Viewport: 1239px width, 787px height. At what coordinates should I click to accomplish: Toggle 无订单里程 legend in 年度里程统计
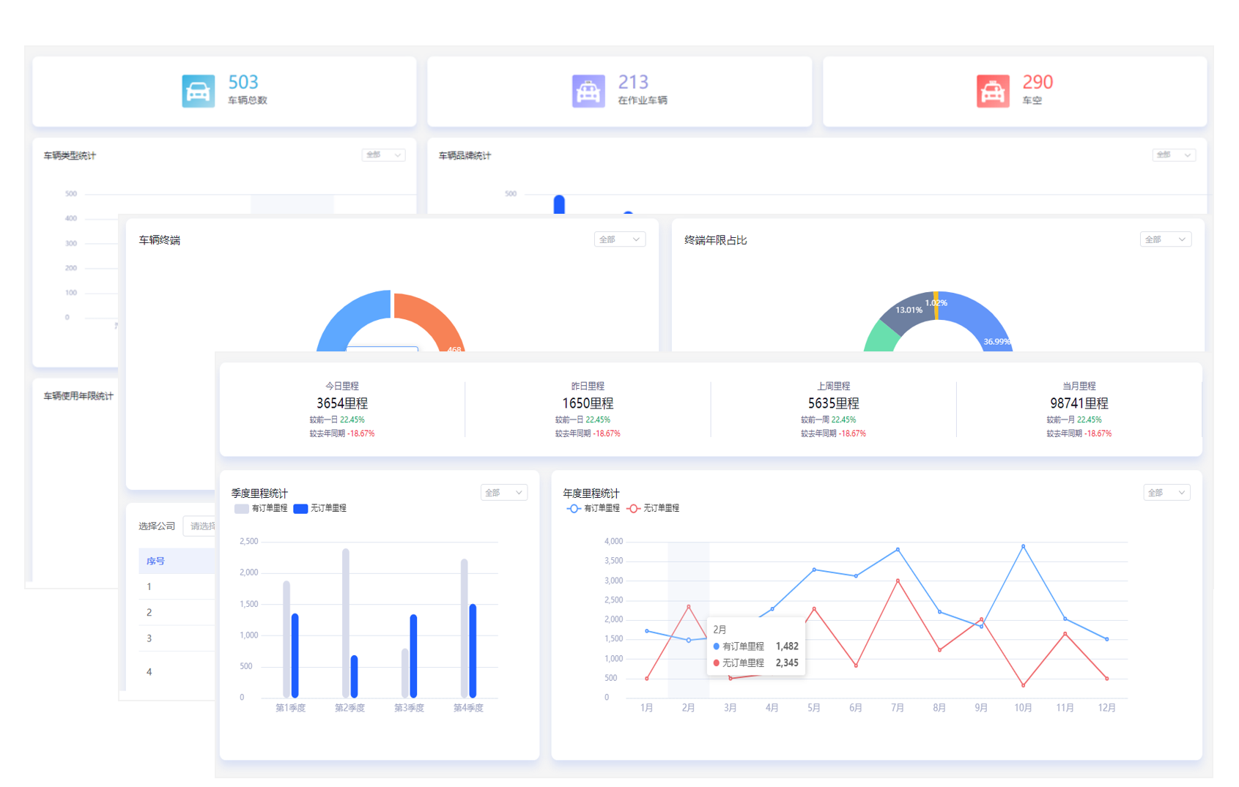click(653, 508)
